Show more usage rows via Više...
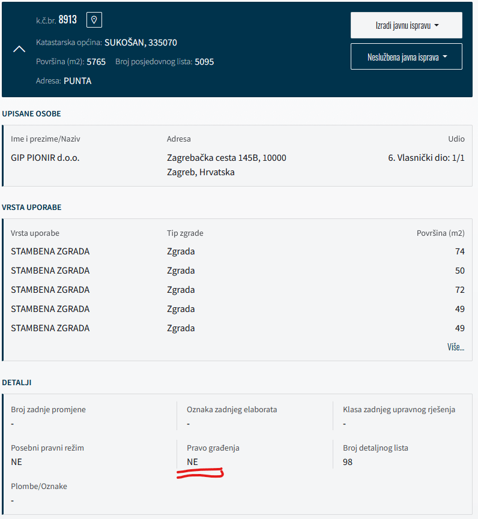 click(455, 347)
